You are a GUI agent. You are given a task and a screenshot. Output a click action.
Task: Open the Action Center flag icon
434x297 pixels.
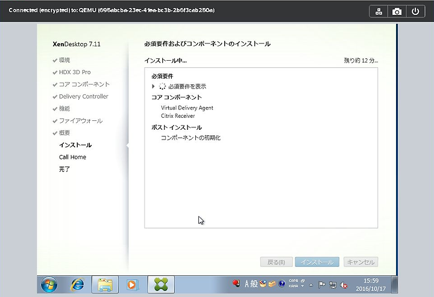point(322,284)
